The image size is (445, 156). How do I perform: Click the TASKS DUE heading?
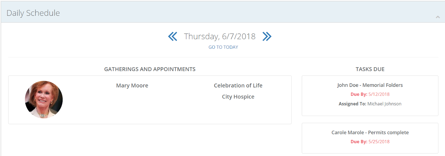[370, 69]
